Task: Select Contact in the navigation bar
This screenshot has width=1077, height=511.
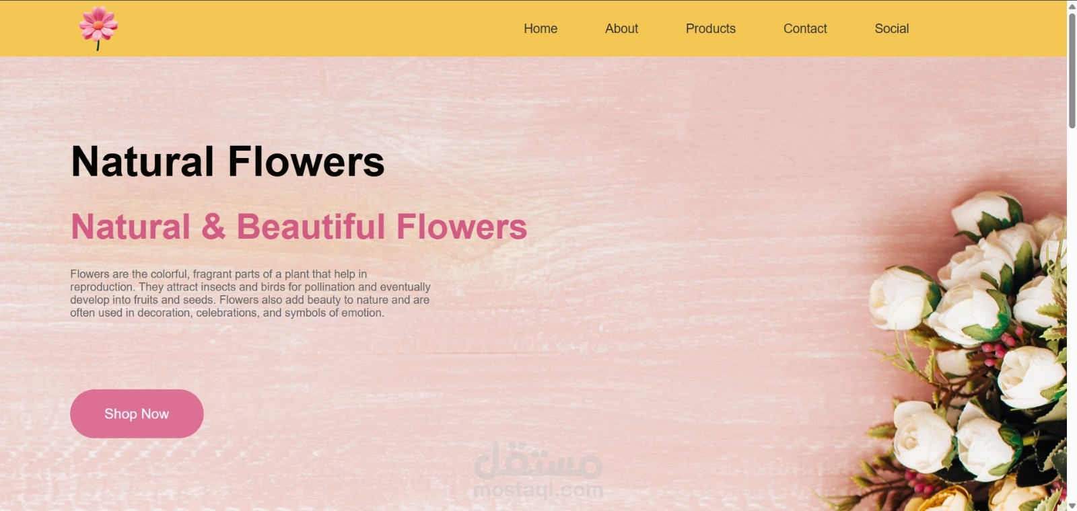Action: click(x=805, y=29)
